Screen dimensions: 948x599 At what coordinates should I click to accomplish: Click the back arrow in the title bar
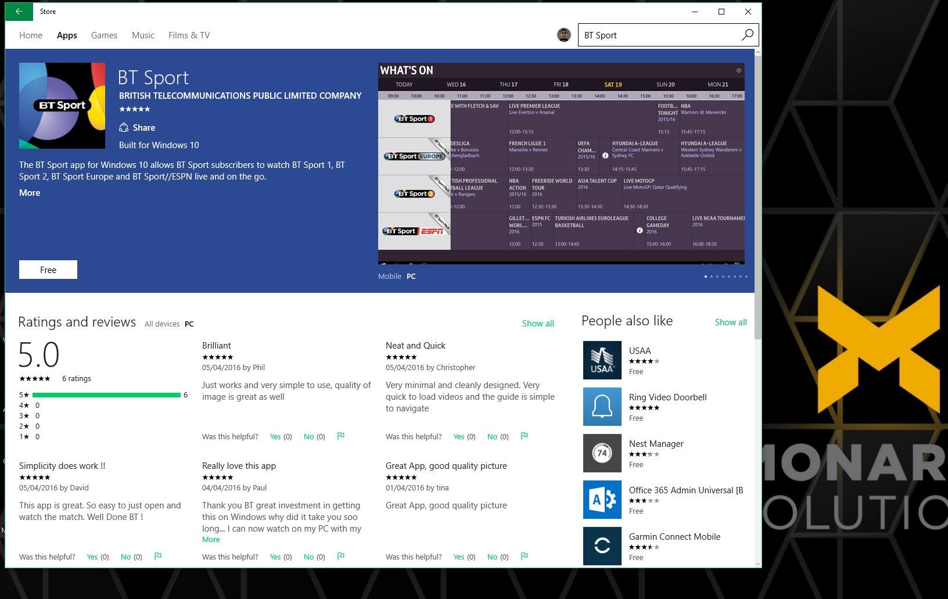[17, 11]
